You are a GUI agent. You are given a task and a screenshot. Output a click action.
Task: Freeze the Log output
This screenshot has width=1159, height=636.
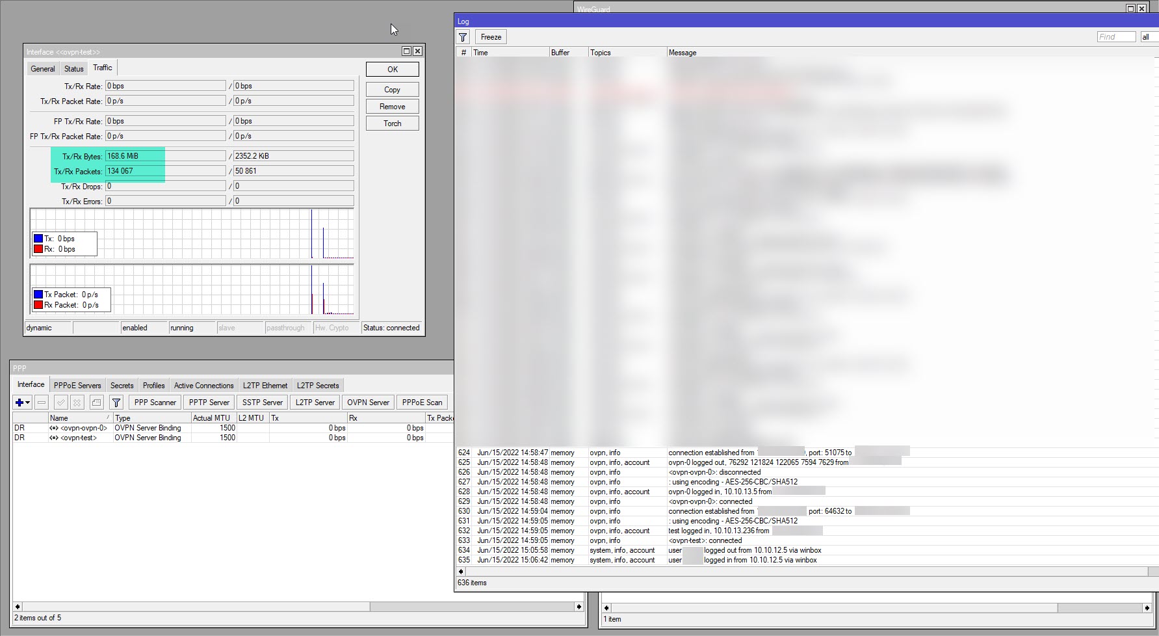pos(491,37)
